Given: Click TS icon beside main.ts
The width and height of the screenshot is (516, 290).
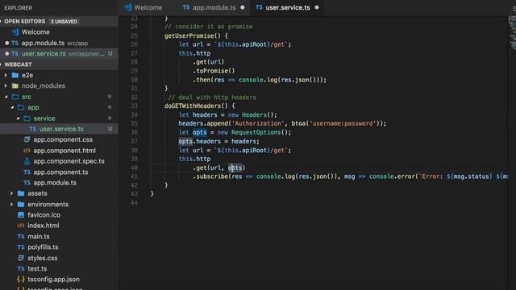Looking at the screenshot, I should [x=21, y=236].
